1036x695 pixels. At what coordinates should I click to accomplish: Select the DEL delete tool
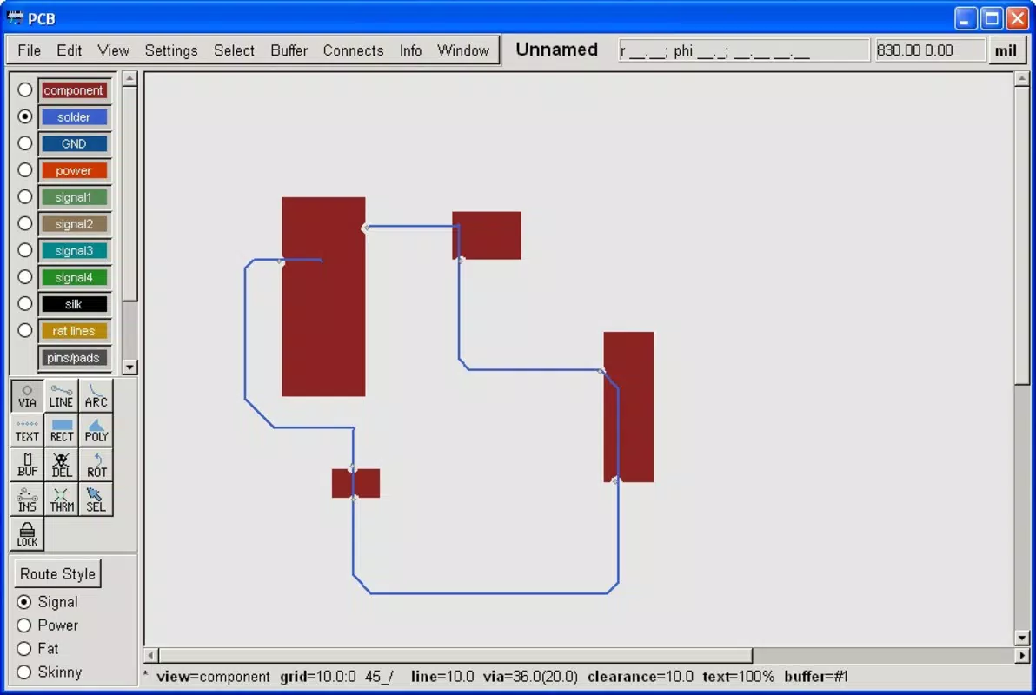62,465
